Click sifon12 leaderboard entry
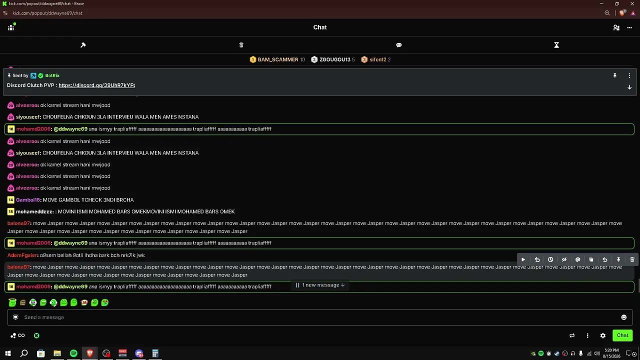This screenshot has height=360, width=640. 376,59
